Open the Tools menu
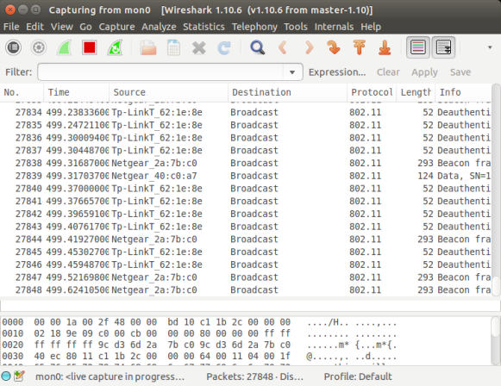 coord(296,27)
